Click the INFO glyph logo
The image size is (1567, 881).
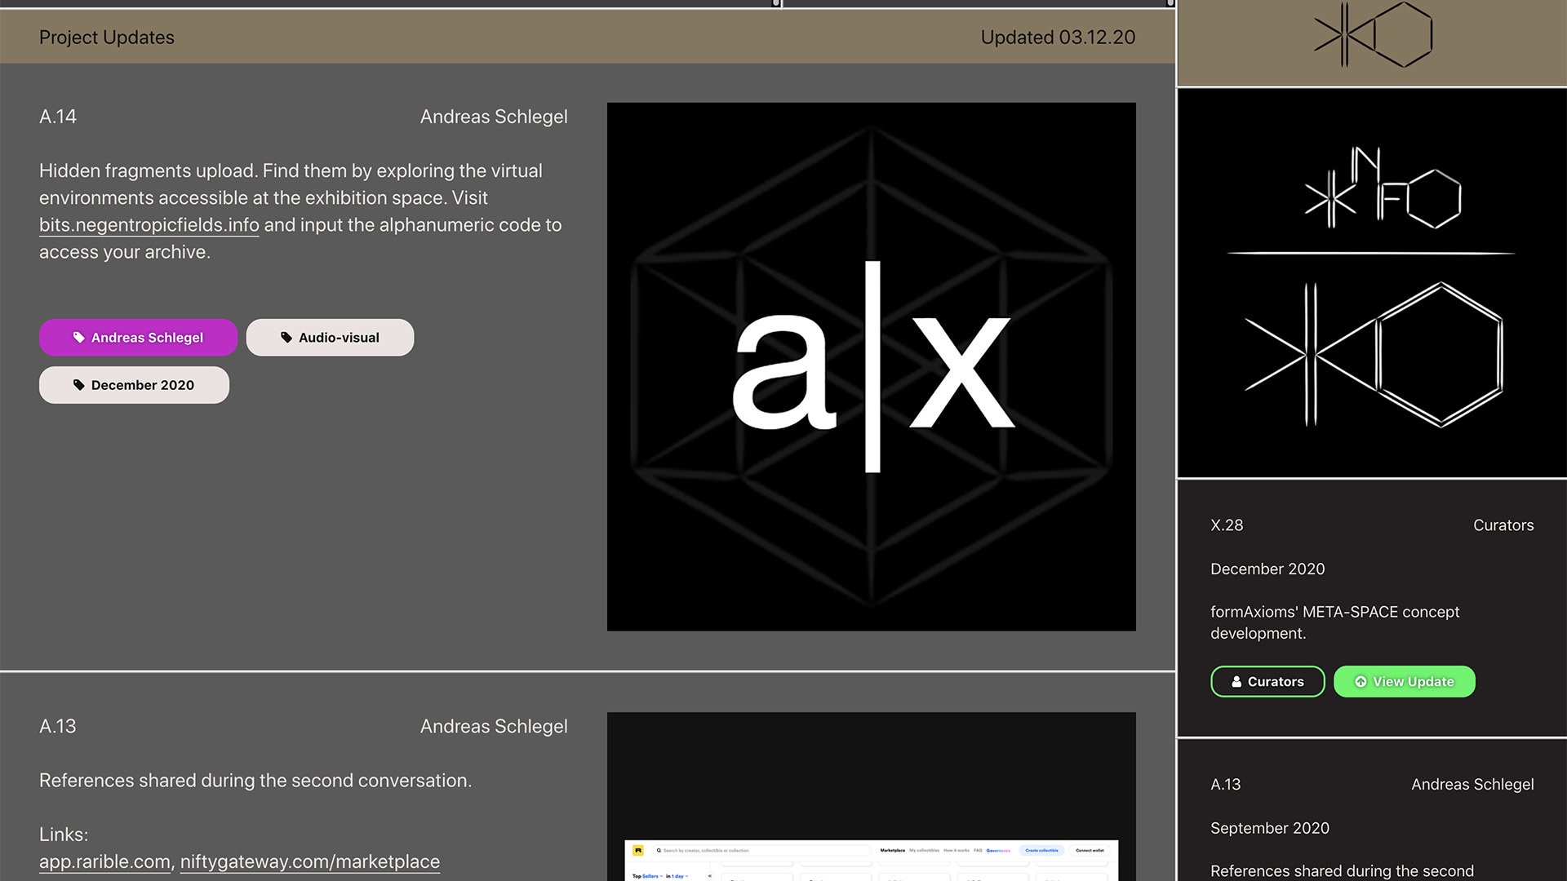(x=1383, y=189)
